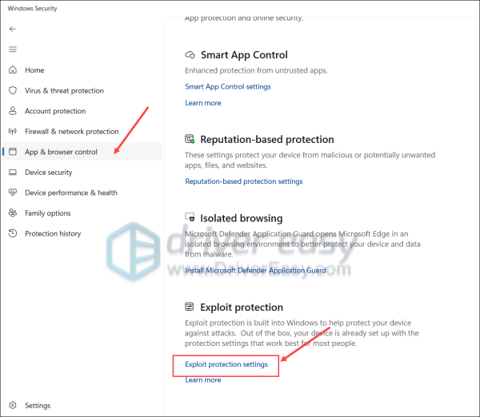480x417 pixels.
Task: Open Exploit protection settings link
Action: click(226, 364)
